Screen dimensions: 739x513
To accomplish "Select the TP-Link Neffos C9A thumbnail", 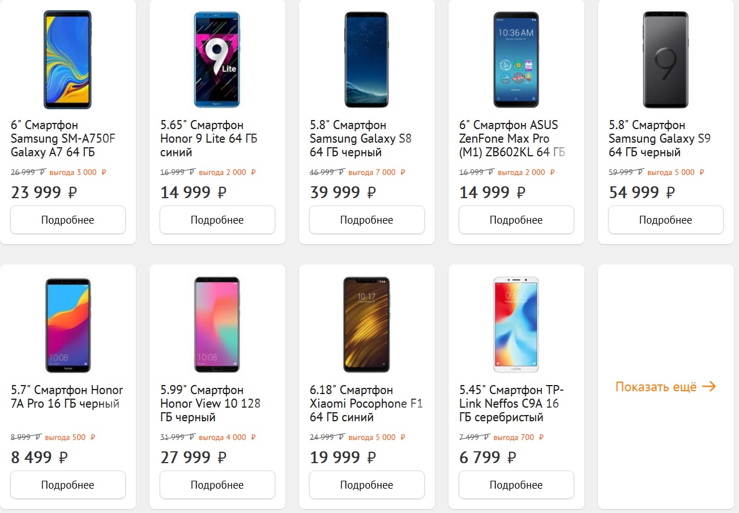I will tap(516, 324).
